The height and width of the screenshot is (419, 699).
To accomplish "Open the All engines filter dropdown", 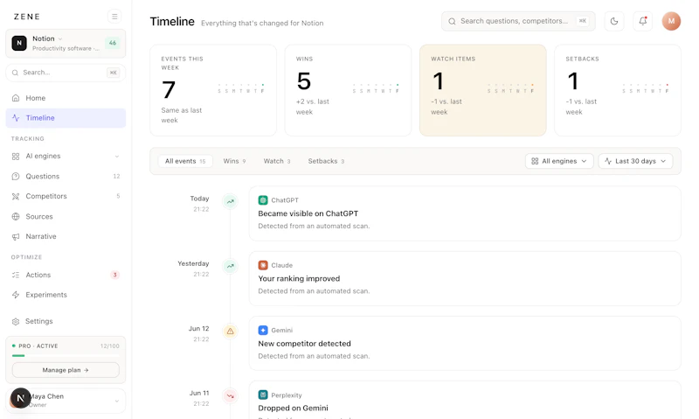I will coord(559,161).
